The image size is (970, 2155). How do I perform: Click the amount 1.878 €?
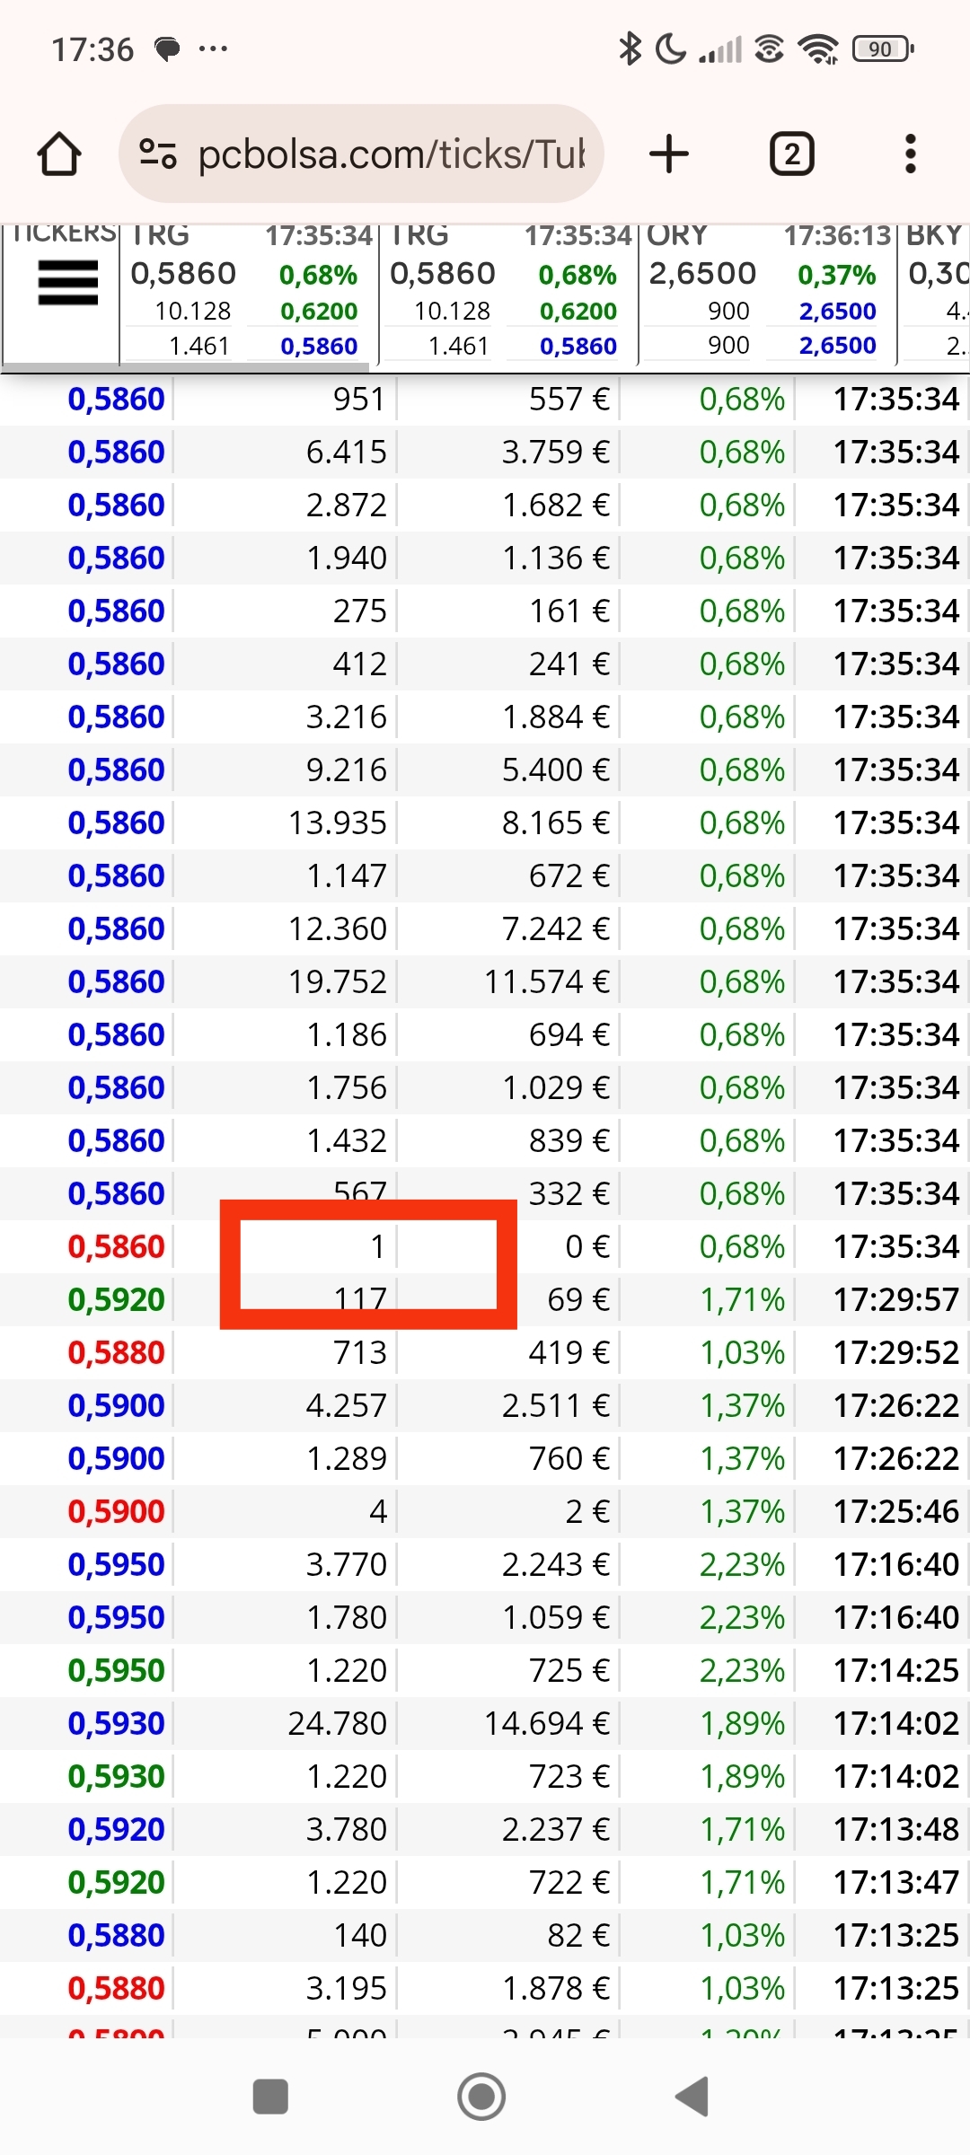pos(556,1988)
